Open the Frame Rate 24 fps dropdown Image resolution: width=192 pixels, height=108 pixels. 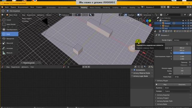tap(182, 77)
